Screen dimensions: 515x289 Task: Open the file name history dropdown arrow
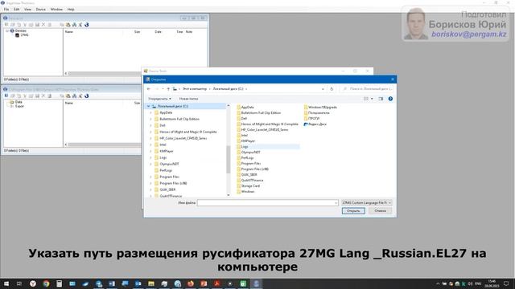pyautogui.click(x=336, y=203)
